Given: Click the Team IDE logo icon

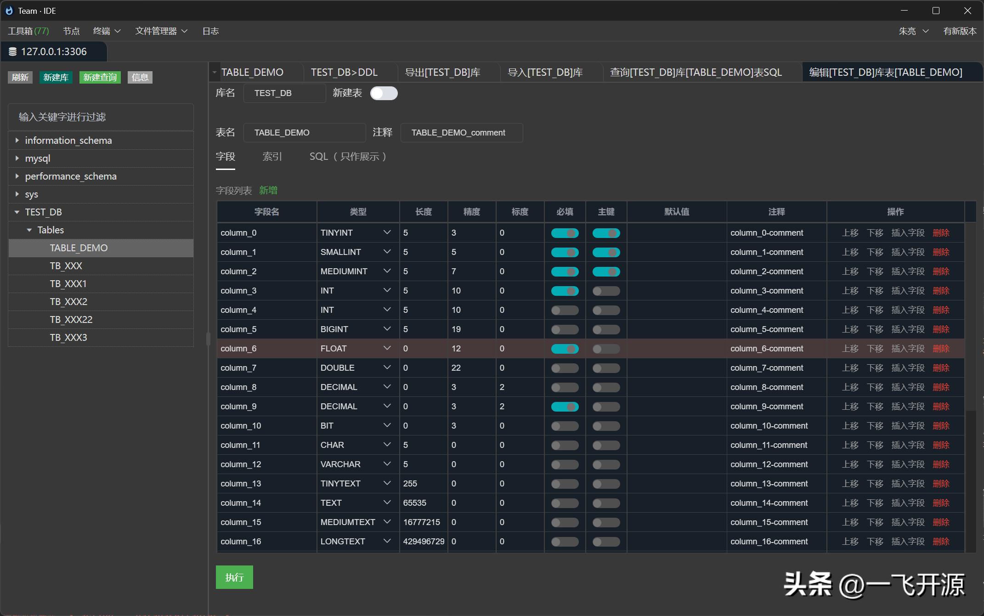Looking at the screenshot, I should 9,11.
